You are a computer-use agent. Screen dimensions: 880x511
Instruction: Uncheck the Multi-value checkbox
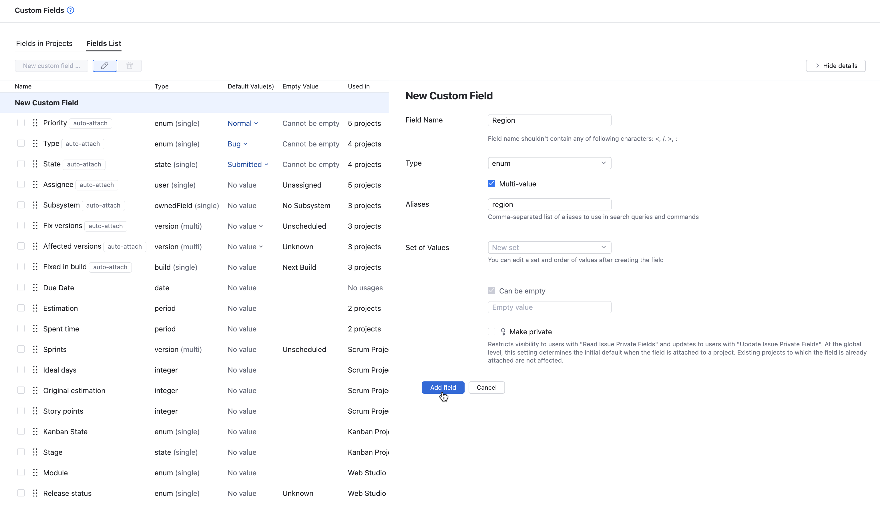coord(491,184)
